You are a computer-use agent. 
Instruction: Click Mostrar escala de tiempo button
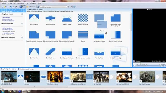26,69
